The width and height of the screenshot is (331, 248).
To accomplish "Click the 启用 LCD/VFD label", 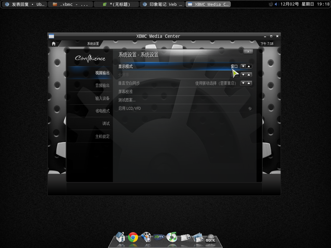I will (x=129, y=108).
